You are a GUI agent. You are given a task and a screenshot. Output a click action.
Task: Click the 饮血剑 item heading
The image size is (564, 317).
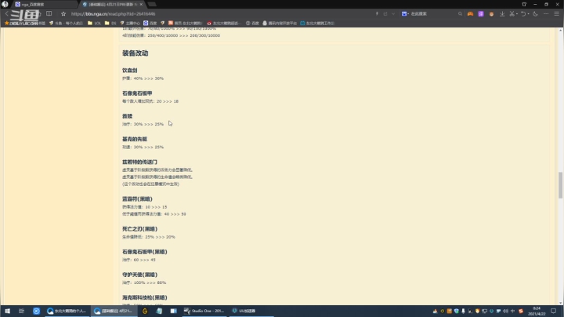click(x=129, y=71)
